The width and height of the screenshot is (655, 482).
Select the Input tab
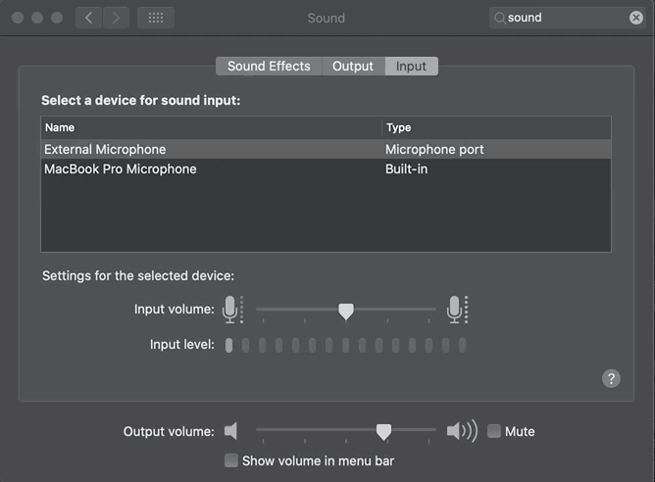pos(411,66)
